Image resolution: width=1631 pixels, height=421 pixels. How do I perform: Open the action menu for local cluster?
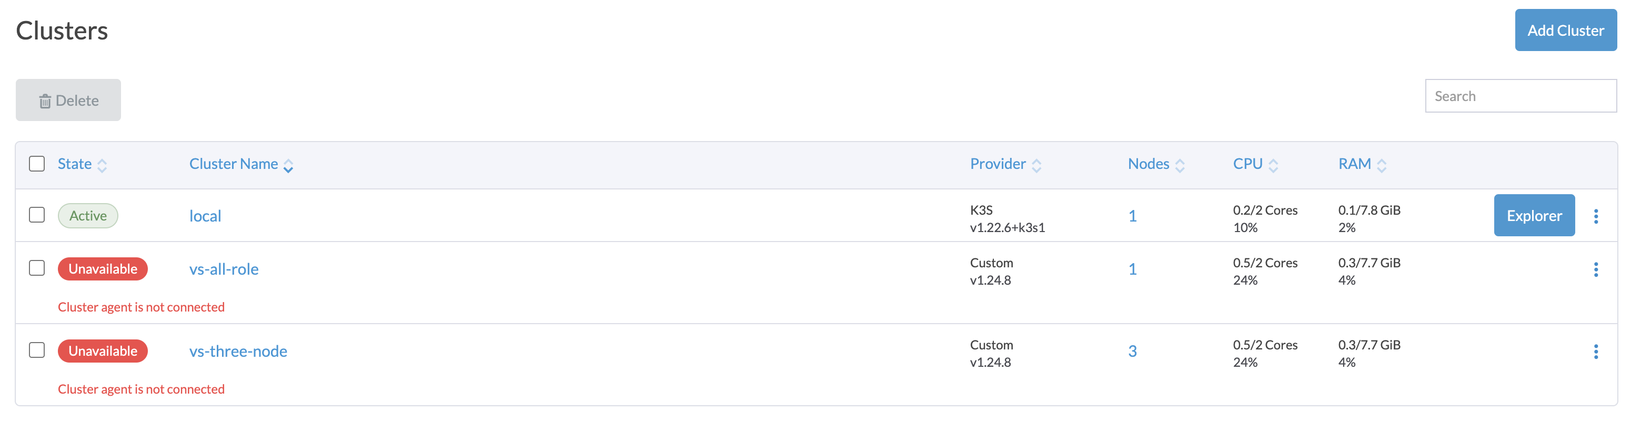coord(1597,215)
